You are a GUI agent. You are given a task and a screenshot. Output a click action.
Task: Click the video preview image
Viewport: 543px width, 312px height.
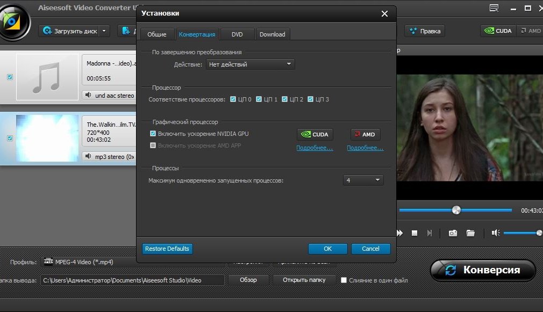[469, 128]
